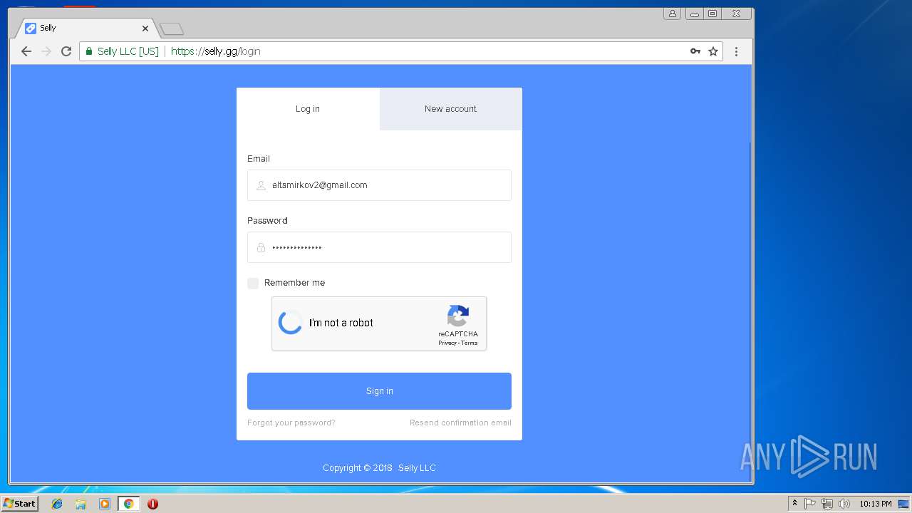Click the green padlock security icon
912x513 pixels.
pyautogui.click(x=89, y=51)
